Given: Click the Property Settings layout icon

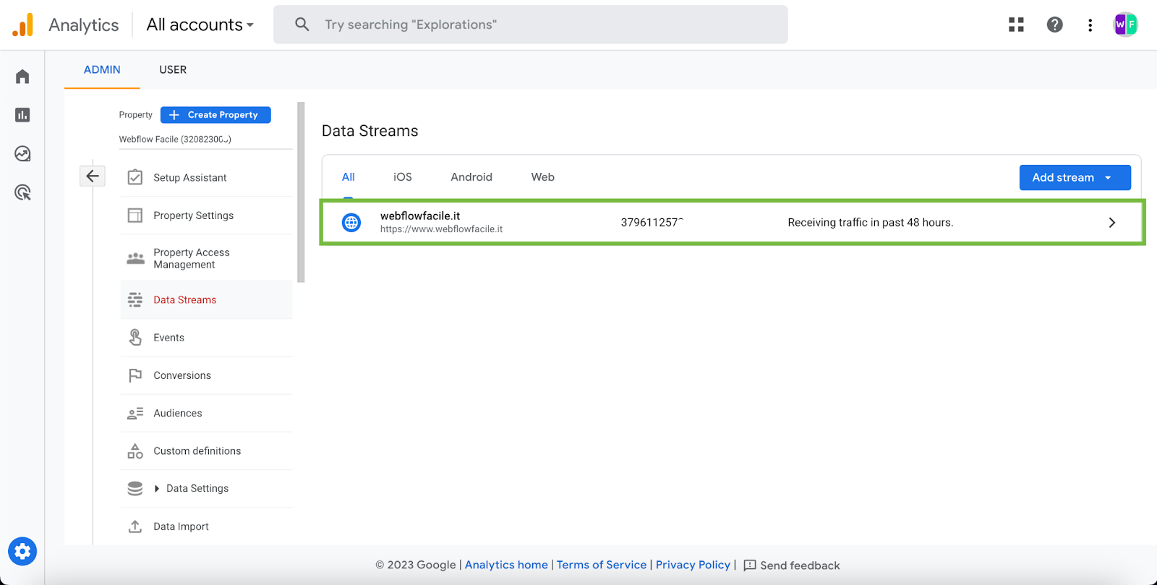Looking at the screenshot, I should click(135, 215).
